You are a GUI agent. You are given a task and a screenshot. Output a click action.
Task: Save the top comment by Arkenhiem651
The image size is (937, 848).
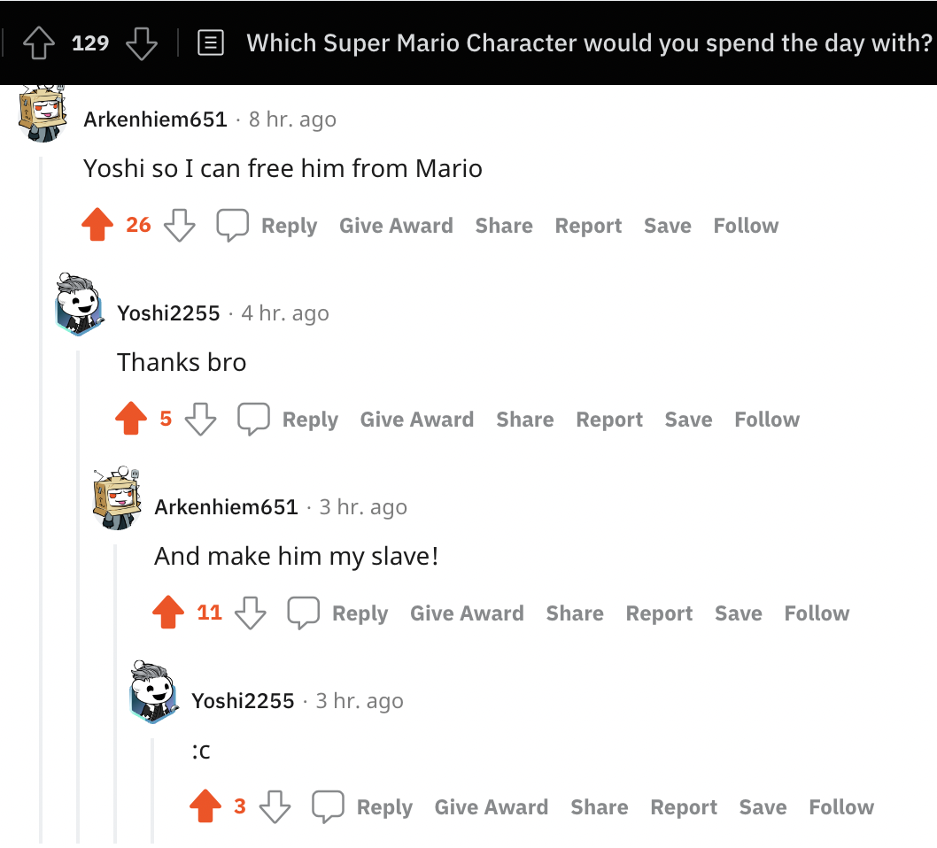pyautogui.click(x=667, y=226)
